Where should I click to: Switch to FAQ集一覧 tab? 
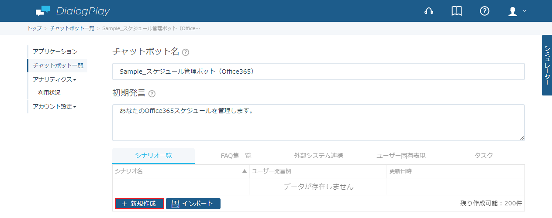pyautogui.click(x=236, y=156)
